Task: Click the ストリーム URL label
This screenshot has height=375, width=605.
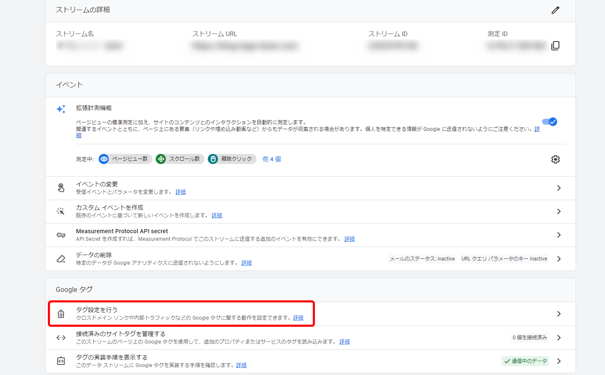Action: click(x=215, y=34)
